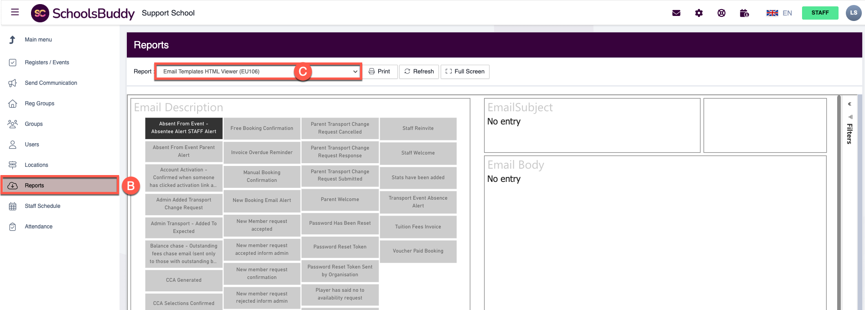
Task: Click the Print button
Action: [380, 72]
